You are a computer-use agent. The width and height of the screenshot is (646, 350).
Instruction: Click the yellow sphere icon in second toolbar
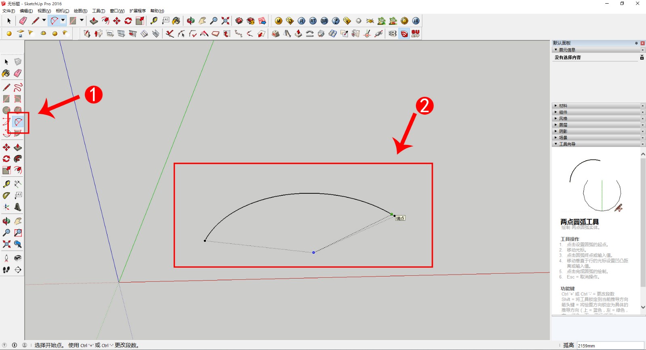point(9,34)
